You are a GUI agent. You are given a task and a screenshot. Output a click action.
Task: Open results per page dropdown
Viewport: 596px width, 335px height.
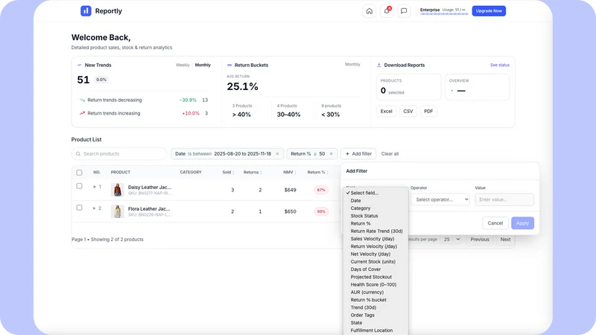point(451,239)
